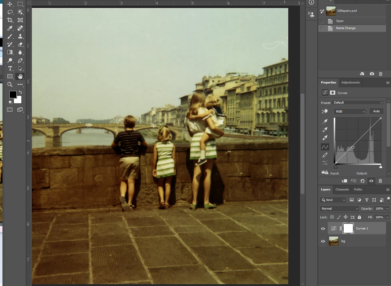
Task: Toggle the lock all layer icon
Action: coord(359,217)
